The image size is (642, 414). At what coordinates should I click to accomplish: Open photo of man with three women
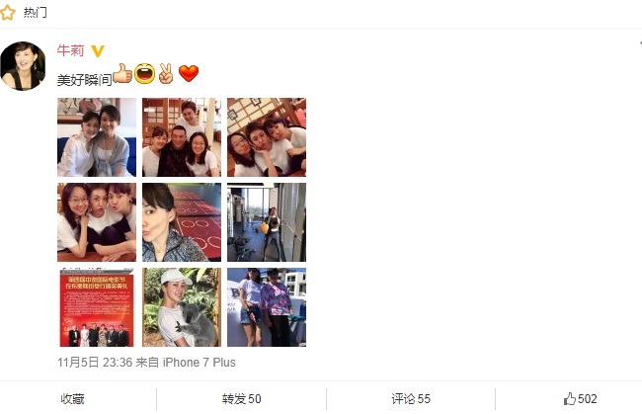182,137
